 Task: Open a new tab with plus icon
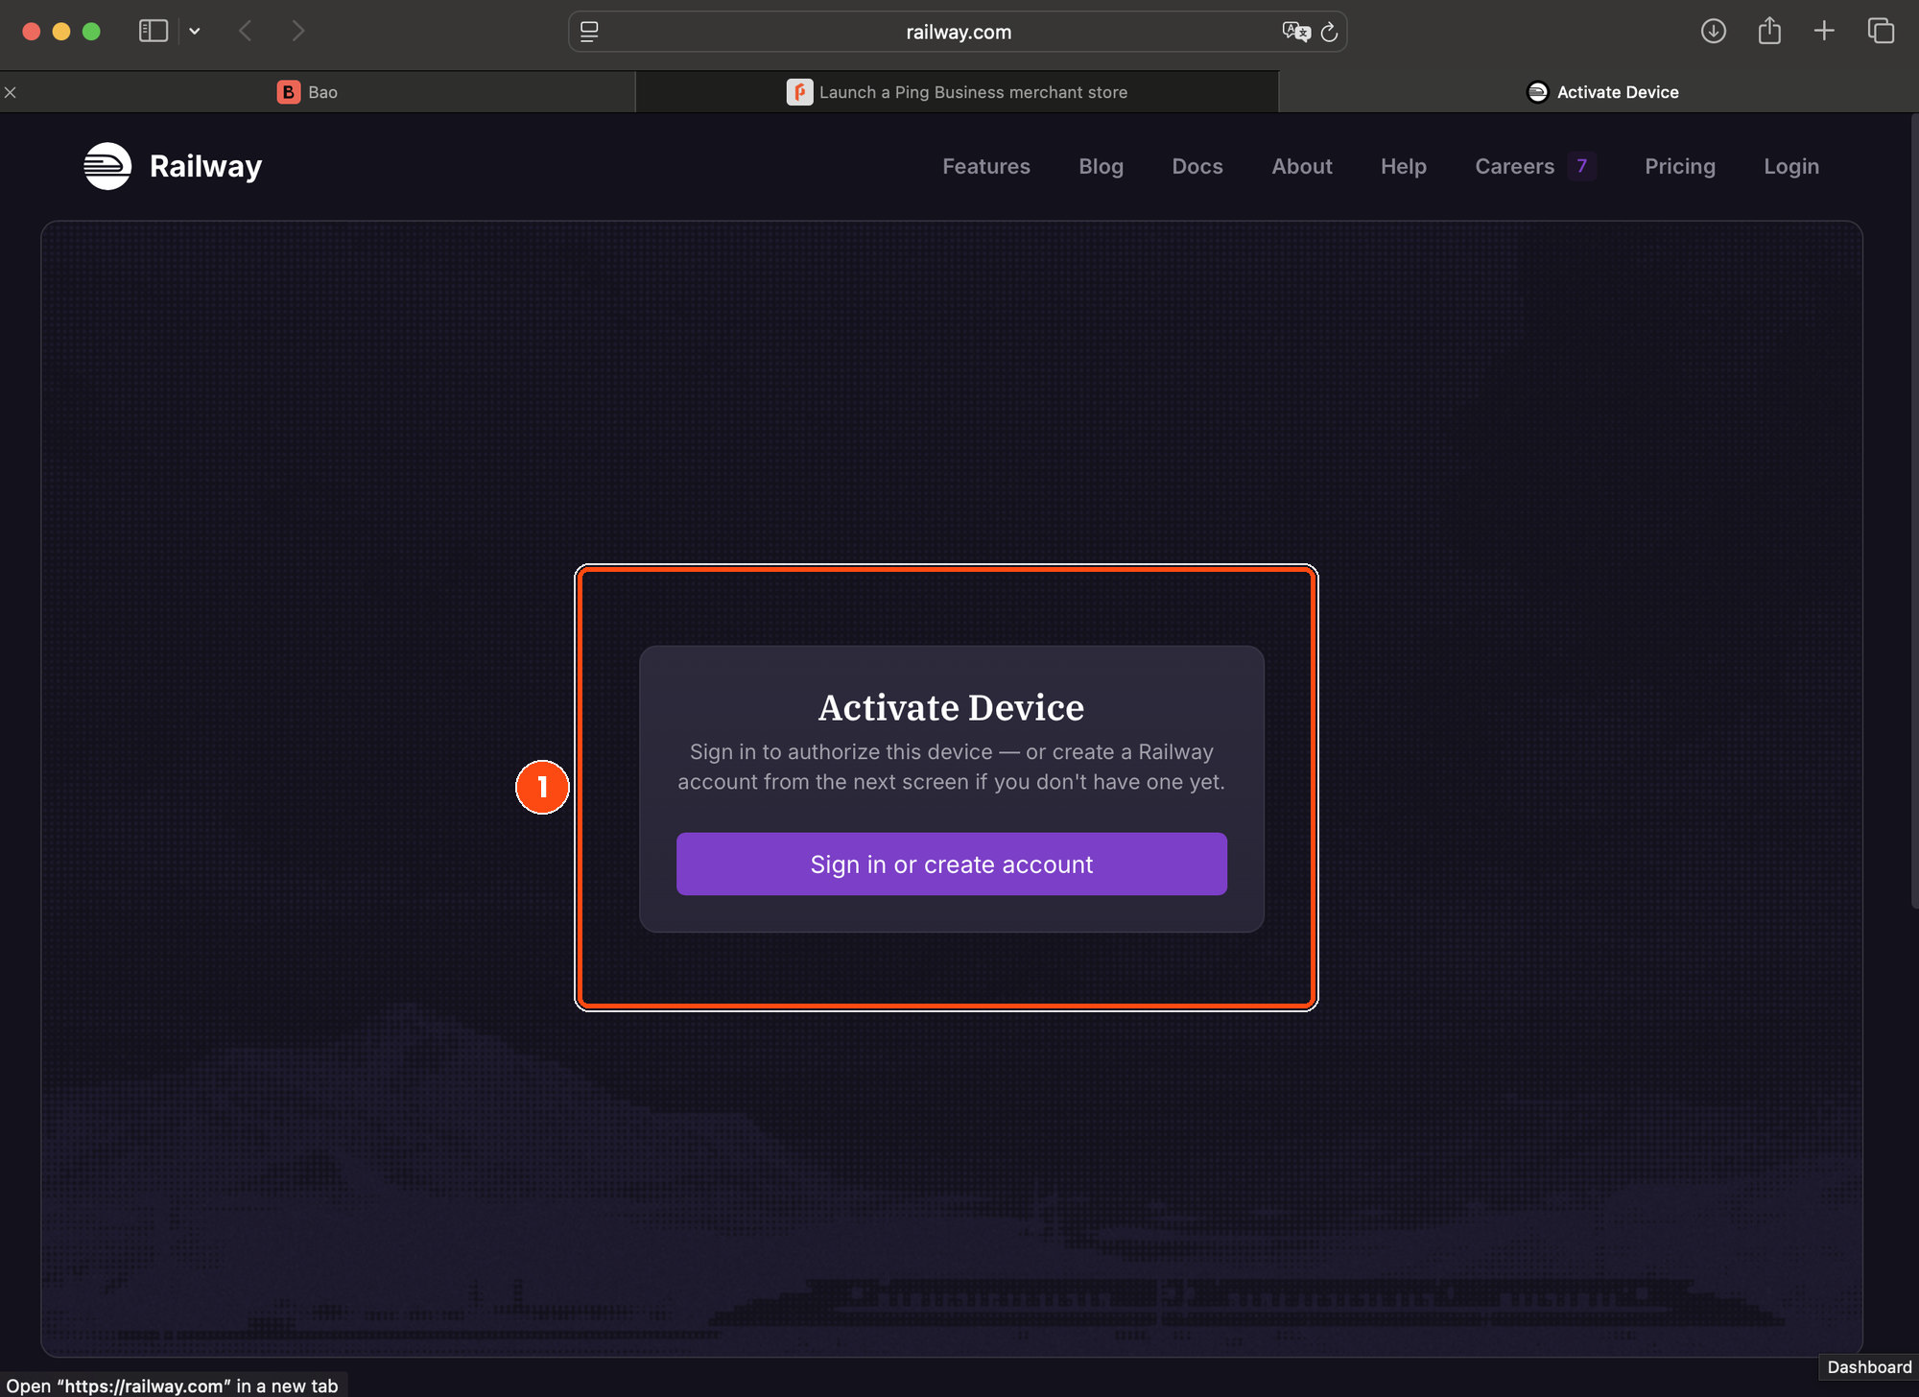click(1824, 31)
